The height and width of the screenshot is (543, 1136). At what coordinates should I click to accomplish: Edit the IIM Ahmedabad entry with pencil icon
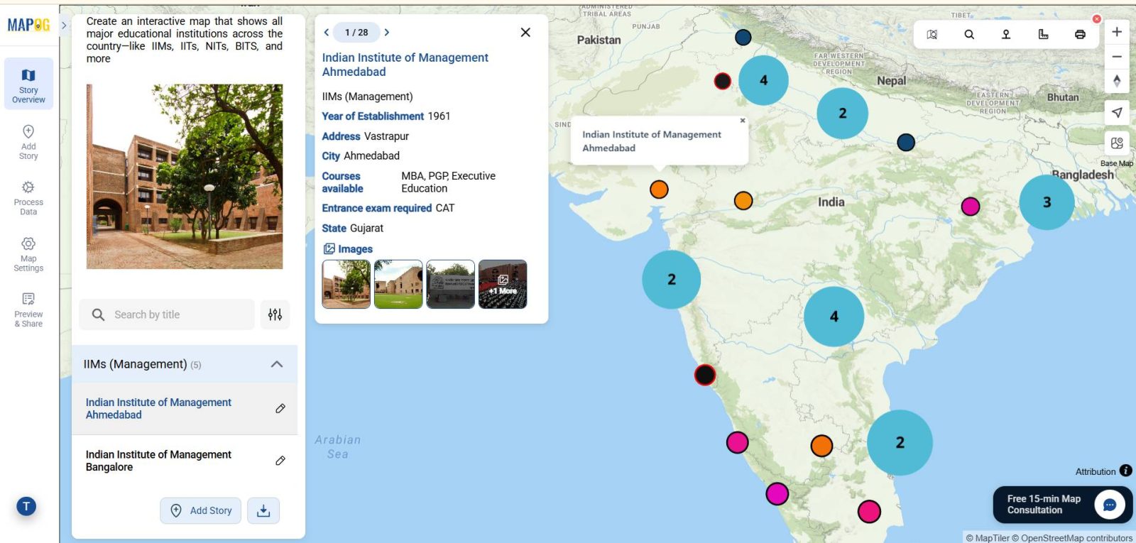click(x=280, y=408)
